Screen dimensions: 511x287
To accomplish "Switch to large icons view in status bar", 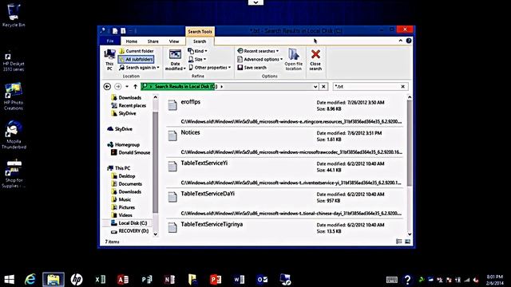I will click(x=407, y=242).
